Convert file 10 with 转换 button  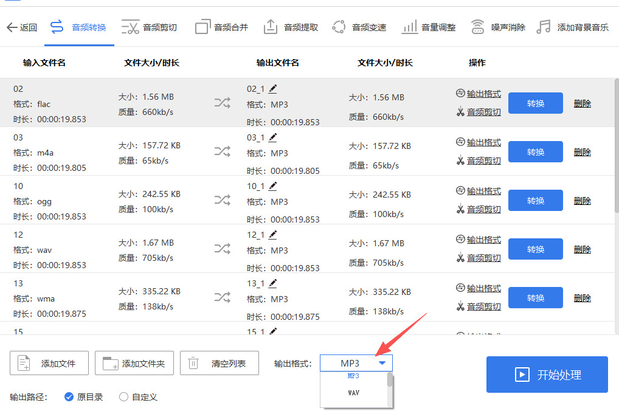535,200
